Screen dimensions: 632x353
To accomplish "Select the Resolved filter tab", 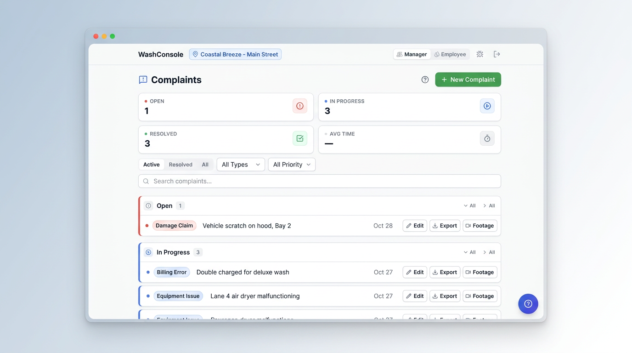I will pyautogui.click(x=181, y=165).
